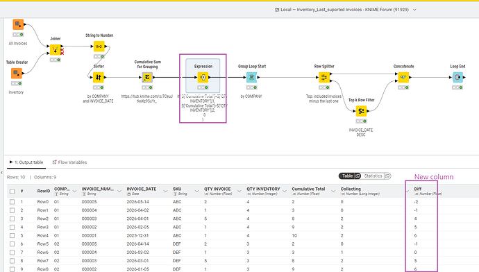This screenshot has height=272, width=479.
Task: Click the 'Columns: 9' count label
Action: pos(45,177)
